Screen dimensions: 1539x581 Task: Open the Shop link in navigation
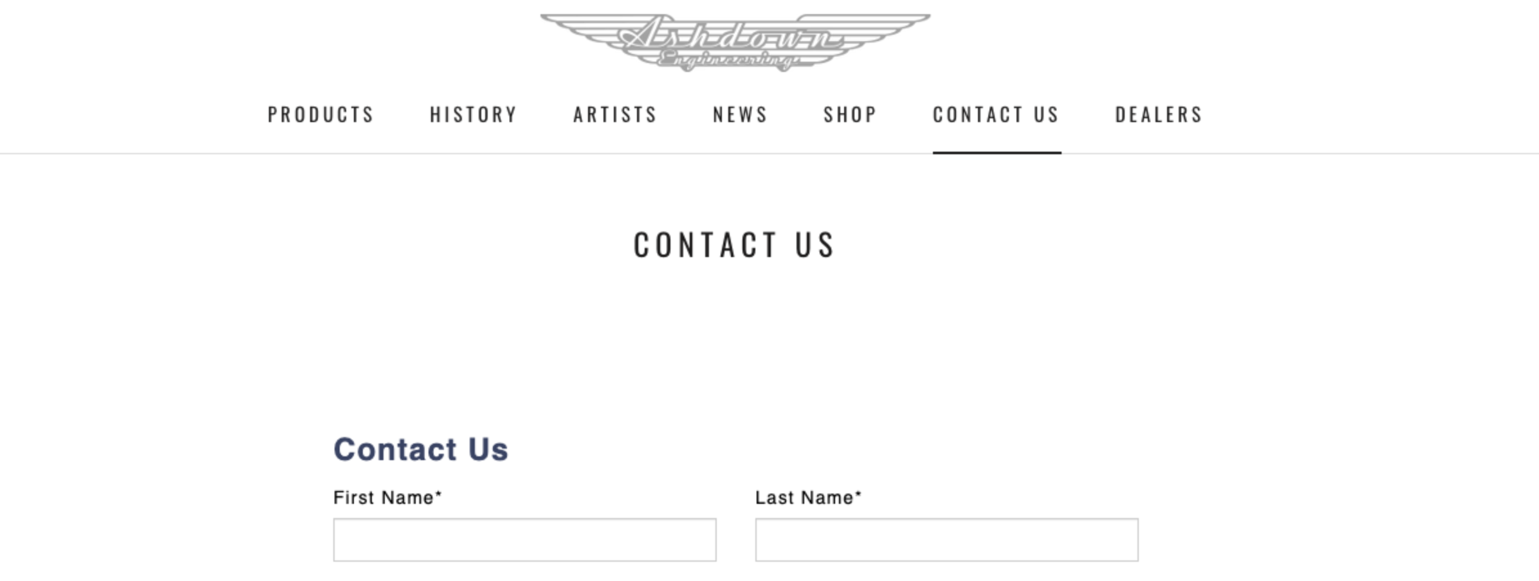(851, 114)
